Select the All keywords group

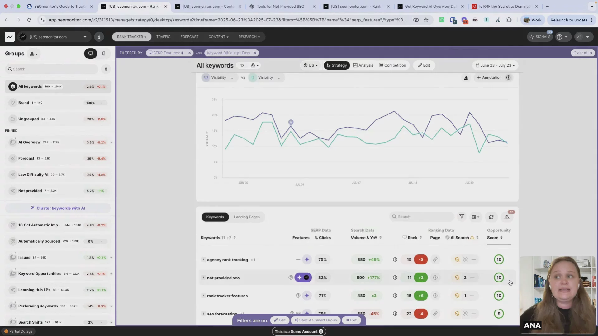58,86
